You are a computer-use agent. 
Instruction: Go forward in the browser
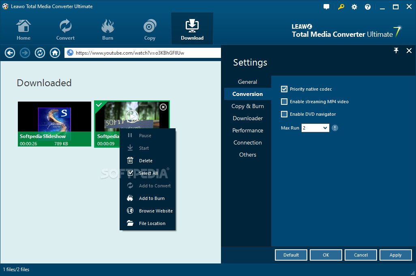[25, 53]
